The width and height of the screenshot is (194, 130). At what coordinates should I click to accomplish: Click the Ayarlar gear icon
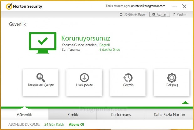point(154,14)
